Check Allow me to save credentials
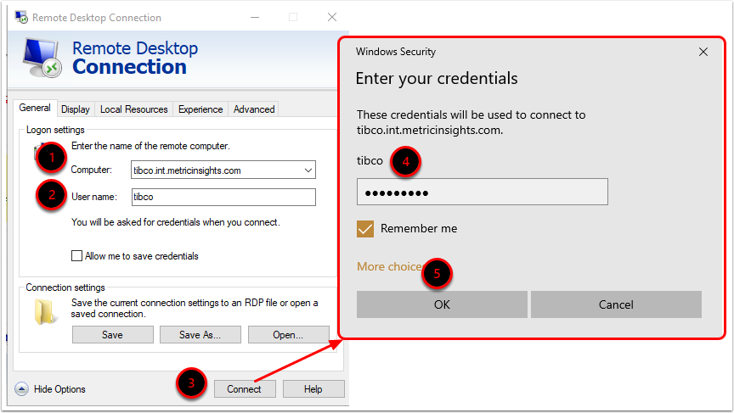734x413 pixels. (x=76, y=255)
